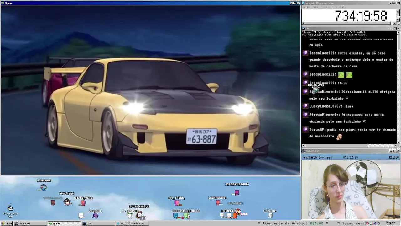Viewport: 401px width, 226px height.
Task: Click Twitch badge beside LuckyLucka_0707 !lurk message
Action: (305, 106)
